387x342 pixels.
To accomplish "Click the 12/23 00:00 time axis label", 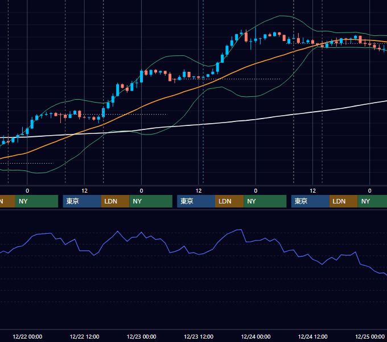I will click(141, 336).
